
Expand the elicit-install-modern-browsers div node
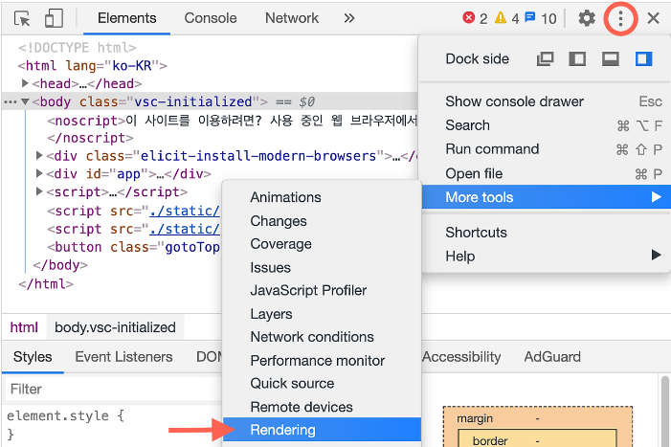click(39, 156)
